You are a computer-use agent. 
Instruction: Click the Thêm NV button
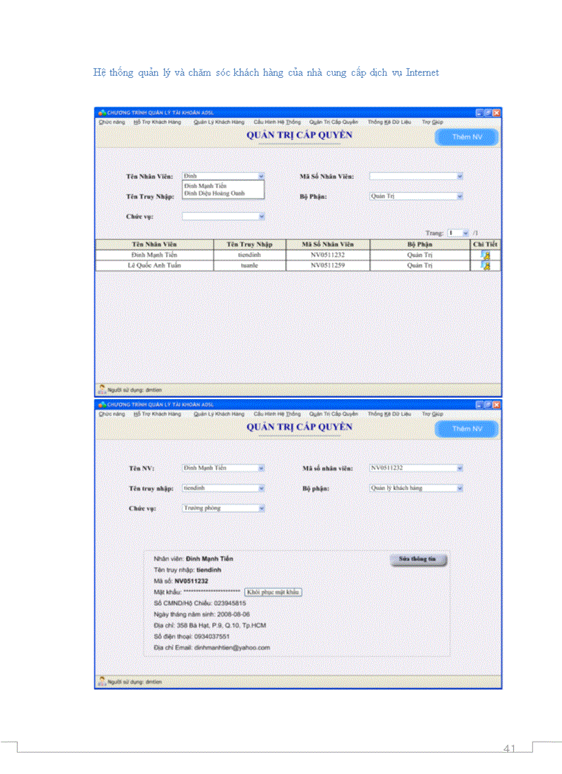466,137
